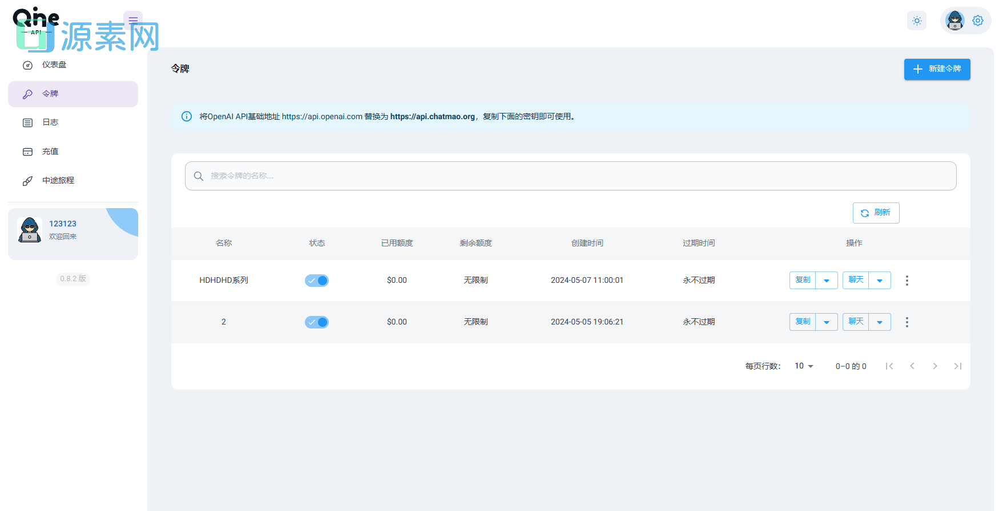Toggle the light/dark theme sun icon
1003x511 pixels.
(x=917, y=21)
